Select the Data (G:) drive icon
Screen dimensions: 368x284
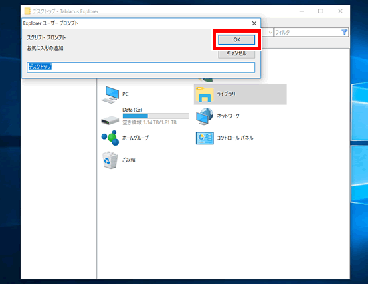(x=110, y=120)
